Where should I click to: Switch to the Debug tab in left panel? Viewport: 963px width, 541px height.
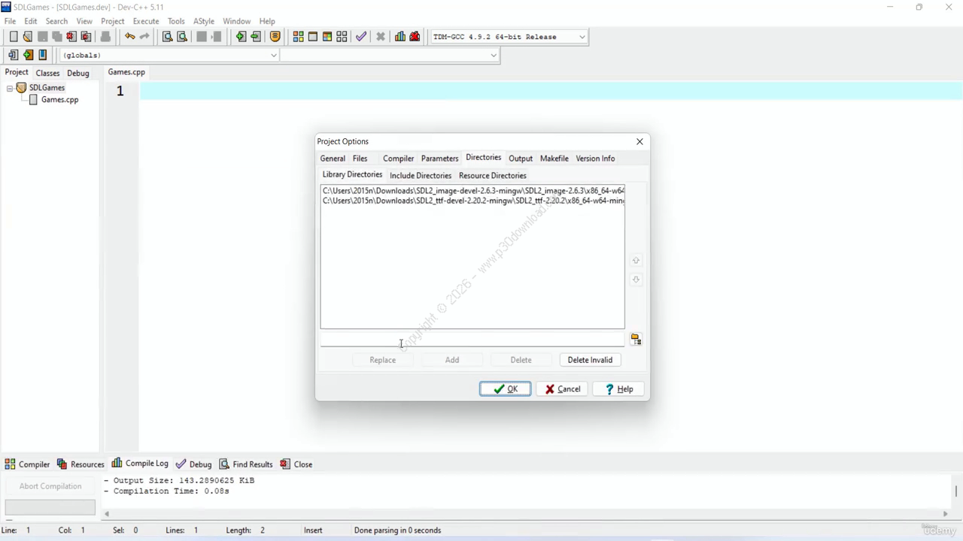pyautogui.click(x=78, y=73)
